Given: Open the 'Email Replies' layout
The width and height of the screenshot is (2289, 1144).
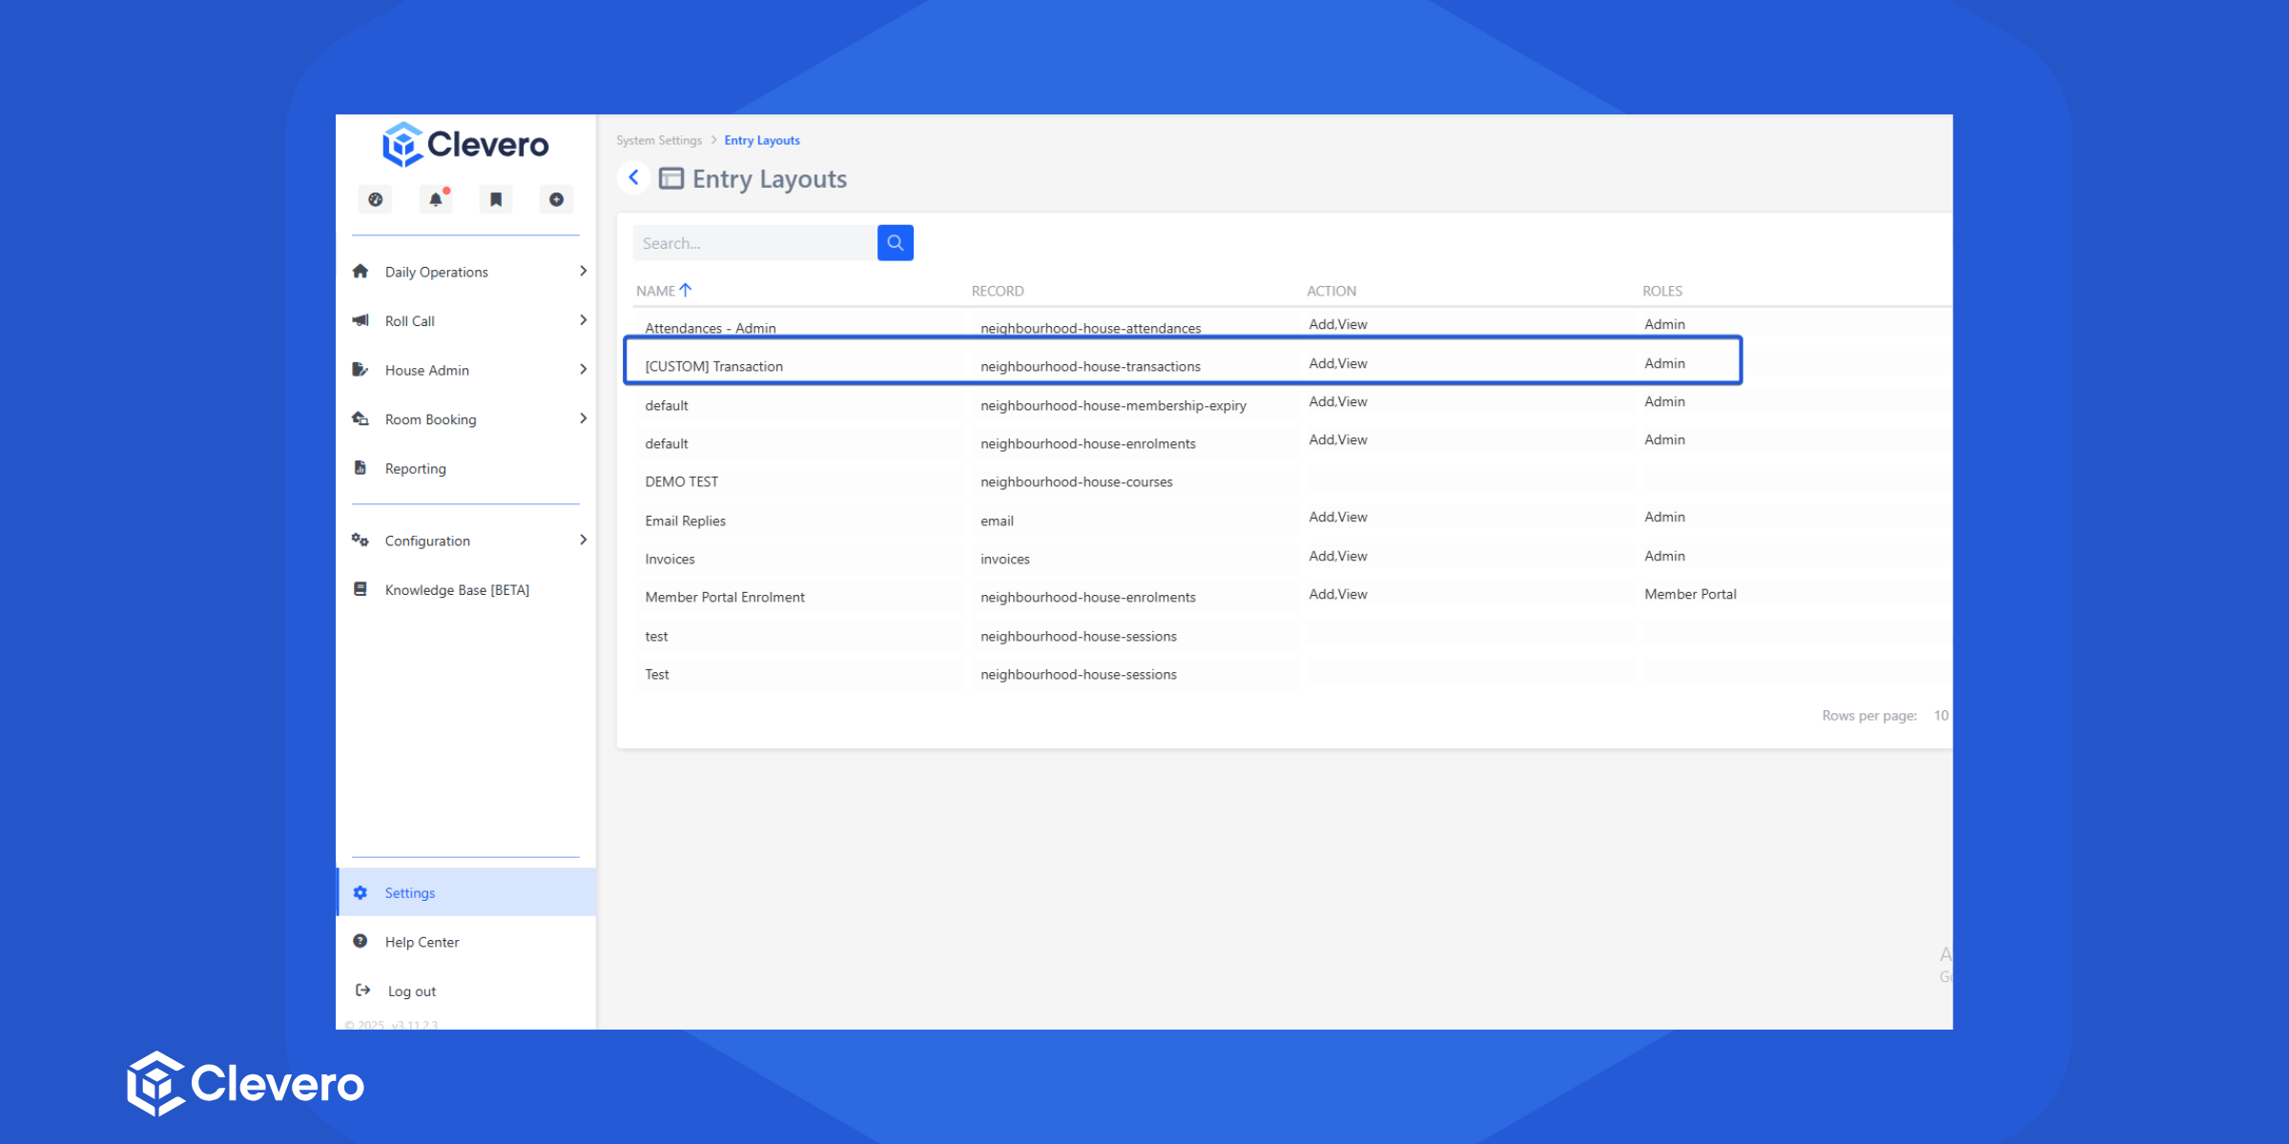Looking at the screenshot, I should pyautogui.click(x=685, y=521).
